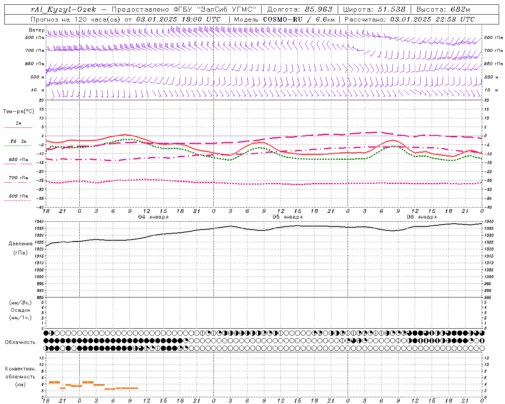505x404 pixels.
Task: Click the right-side 500 гПа wind label
Action: coord(494,37)
